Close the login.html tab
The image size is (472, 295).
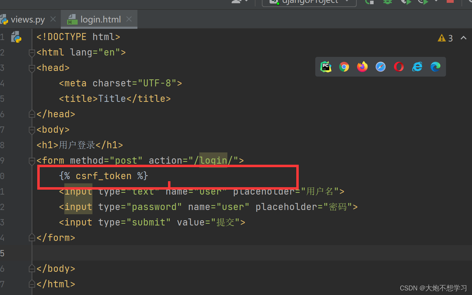(x=129, y=19)
